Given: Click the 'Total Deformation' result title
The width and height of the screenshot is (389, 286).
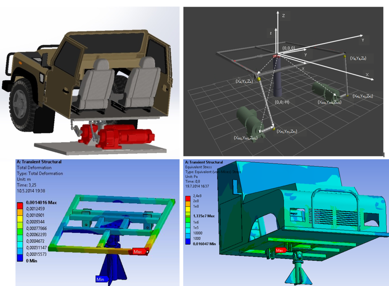Looking at the screenshot, I should click(34, 168).
